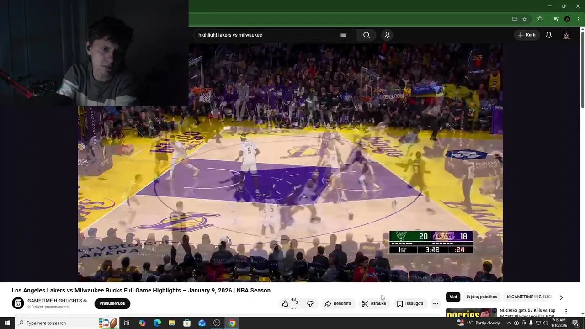Image resolution: width=585 pixels, height=329 pixels.
Task: Select the Iš jūsų paieškos chip
Action: coord(482,297)
